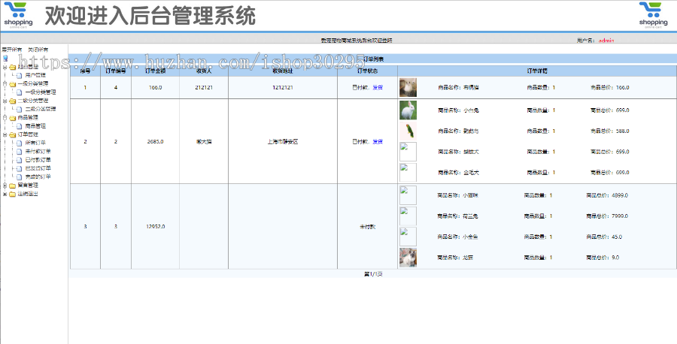Click the broken image beside 蝴蝶犬
The width and height of the screenshot is (677, 344).
pyautogui.click(x=408, y=152)
